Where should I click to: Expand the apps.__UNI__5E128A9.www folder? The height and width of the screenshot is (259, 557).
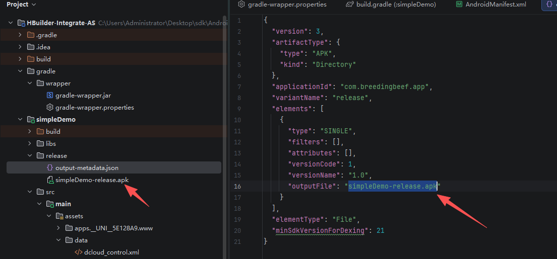[58, 228]
